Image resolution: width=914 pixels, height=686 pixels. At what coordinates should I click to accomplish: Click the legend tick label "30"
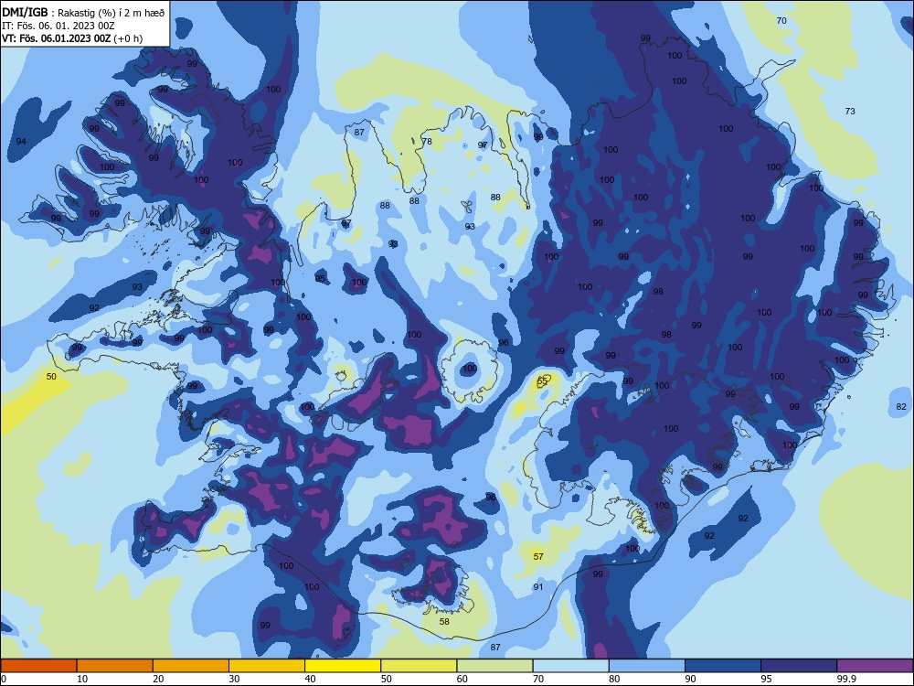coord(234,679)
